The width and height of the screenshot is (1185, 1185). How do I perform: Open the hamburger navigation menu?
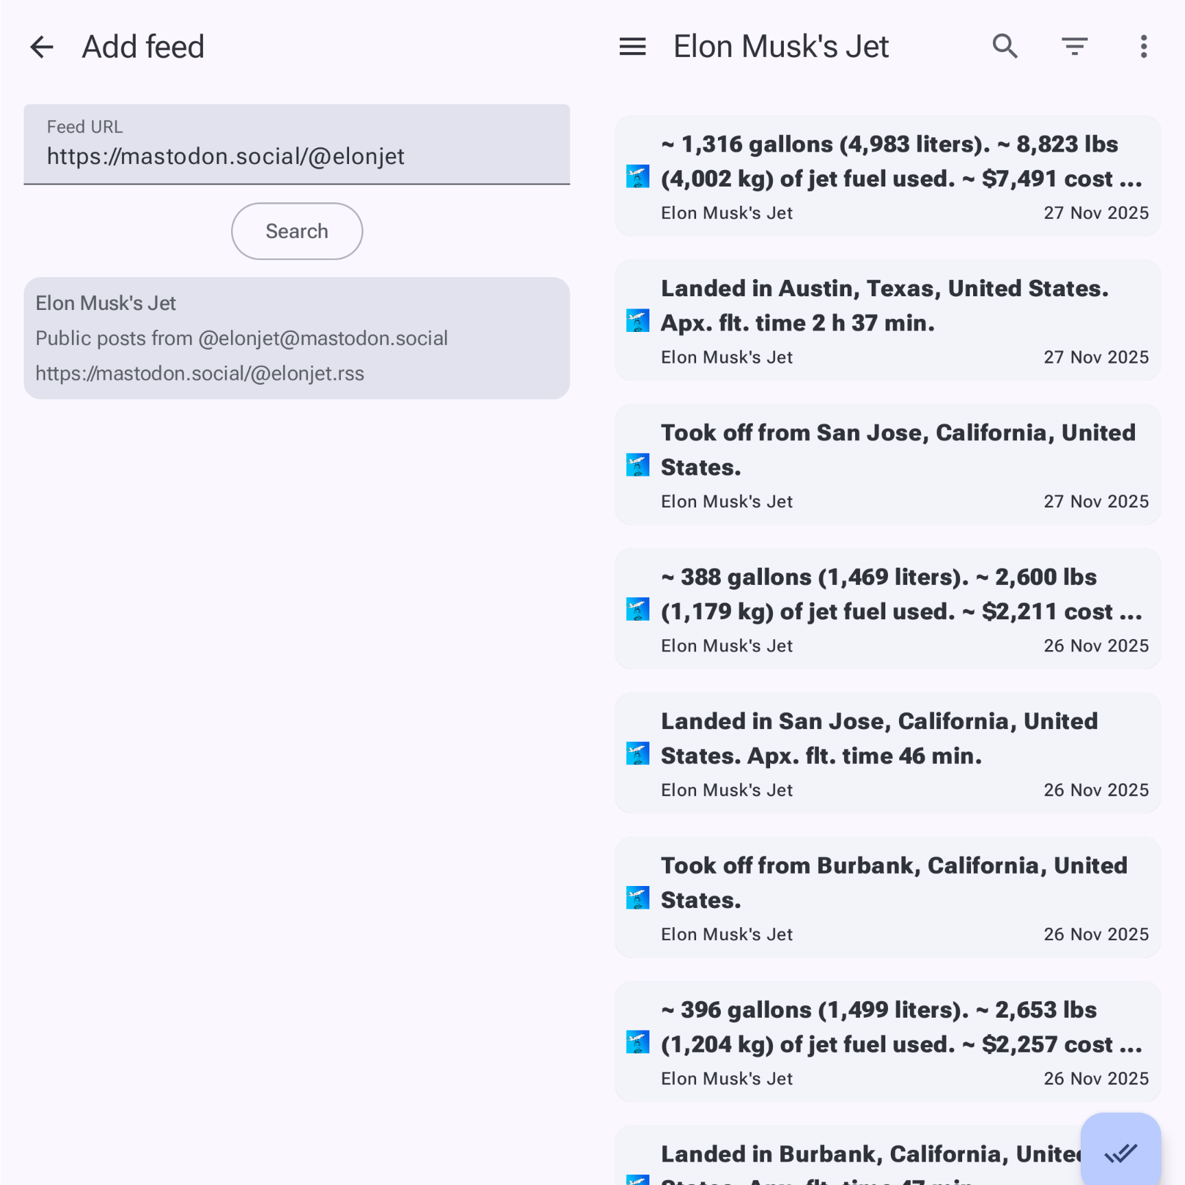click(x=632, y=47)
